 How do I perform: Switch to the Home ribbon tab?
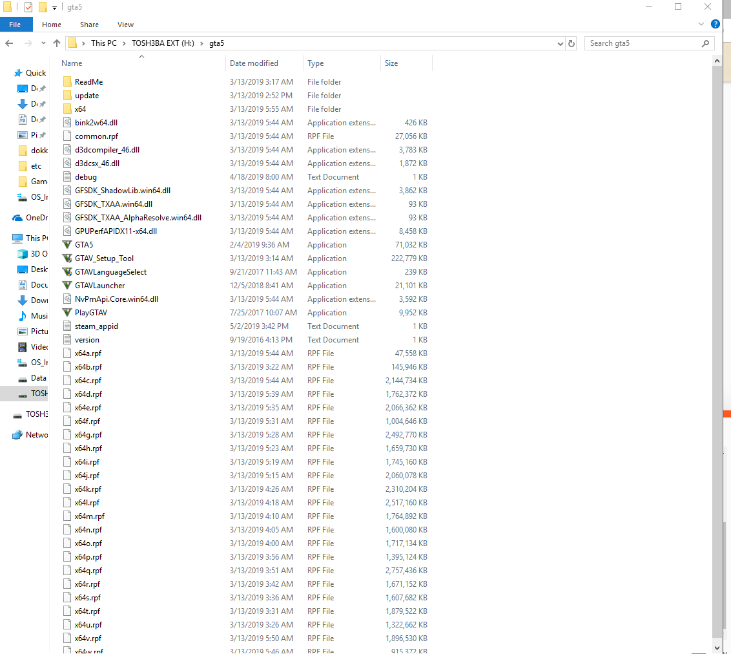tap(52, 25)
